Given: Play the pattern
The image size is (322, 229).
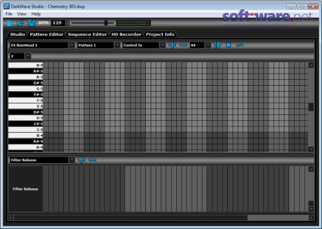Looking at the screenshot, I should [217, 45].
